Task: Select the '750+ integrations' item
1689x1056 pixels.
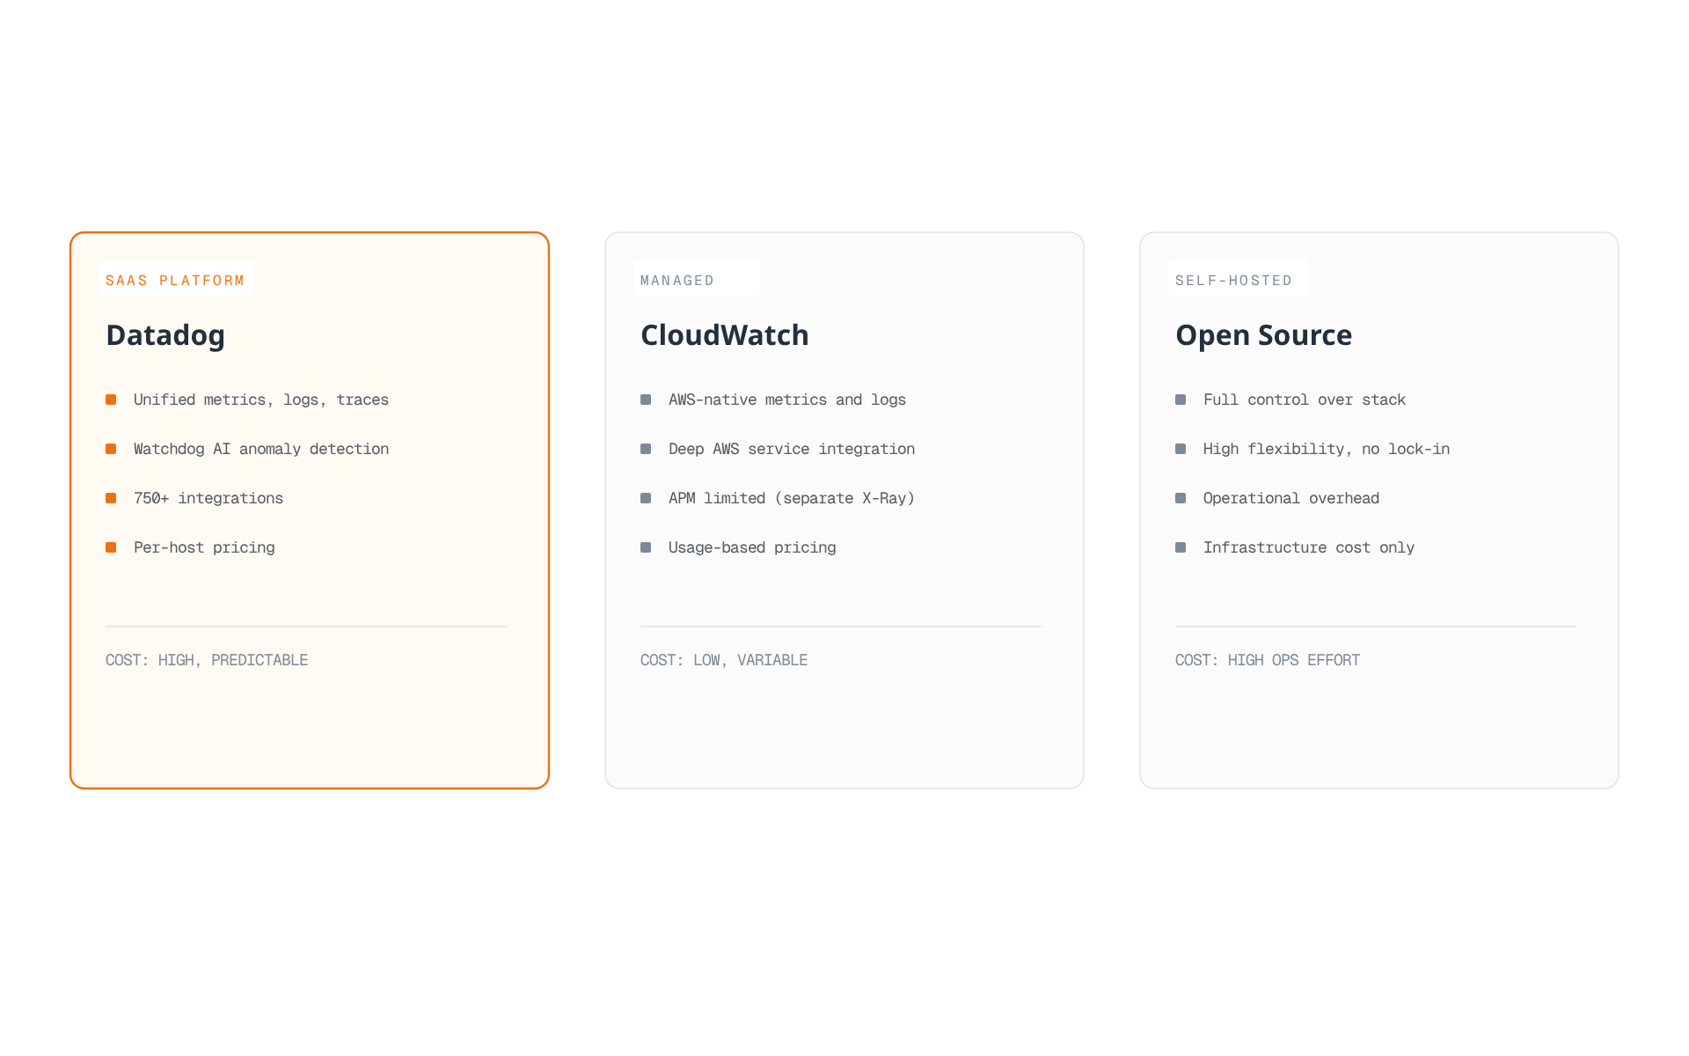Action: click(x=208, y=498)
